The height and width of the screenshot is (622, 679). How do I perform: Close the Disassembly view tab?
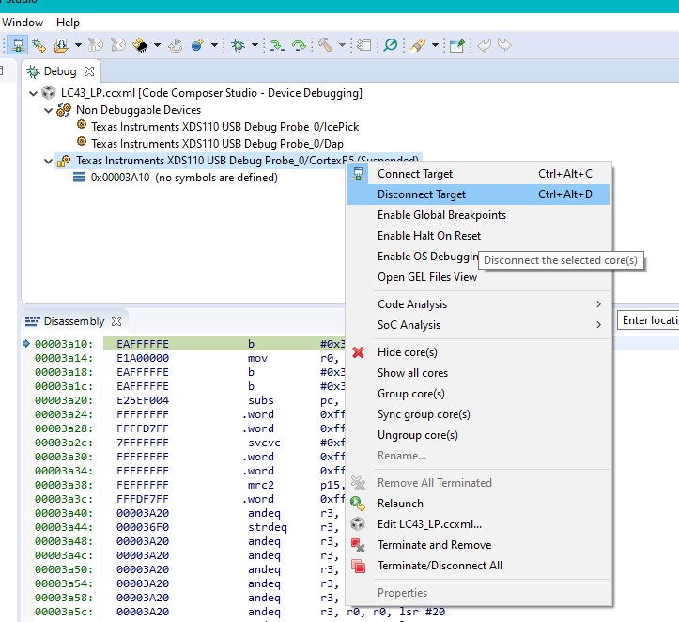point(116,321)
